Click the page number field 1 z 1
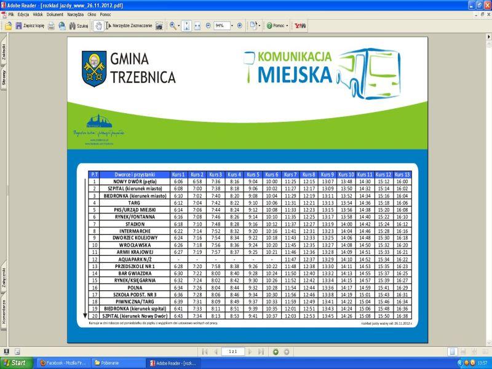Image resolution: width=492 pixels, height=369 pixels. 232,352
